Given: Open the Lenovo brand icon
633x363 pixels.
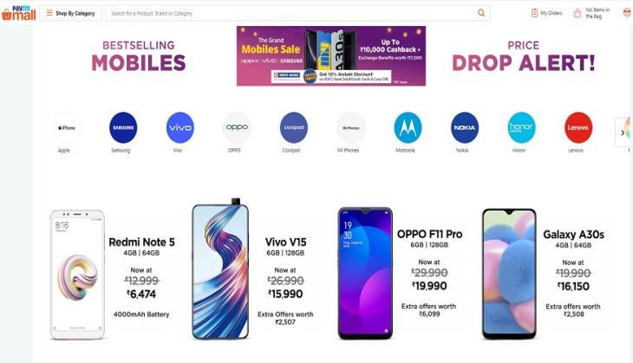Looking at the screenshot, I should [578, 127].
